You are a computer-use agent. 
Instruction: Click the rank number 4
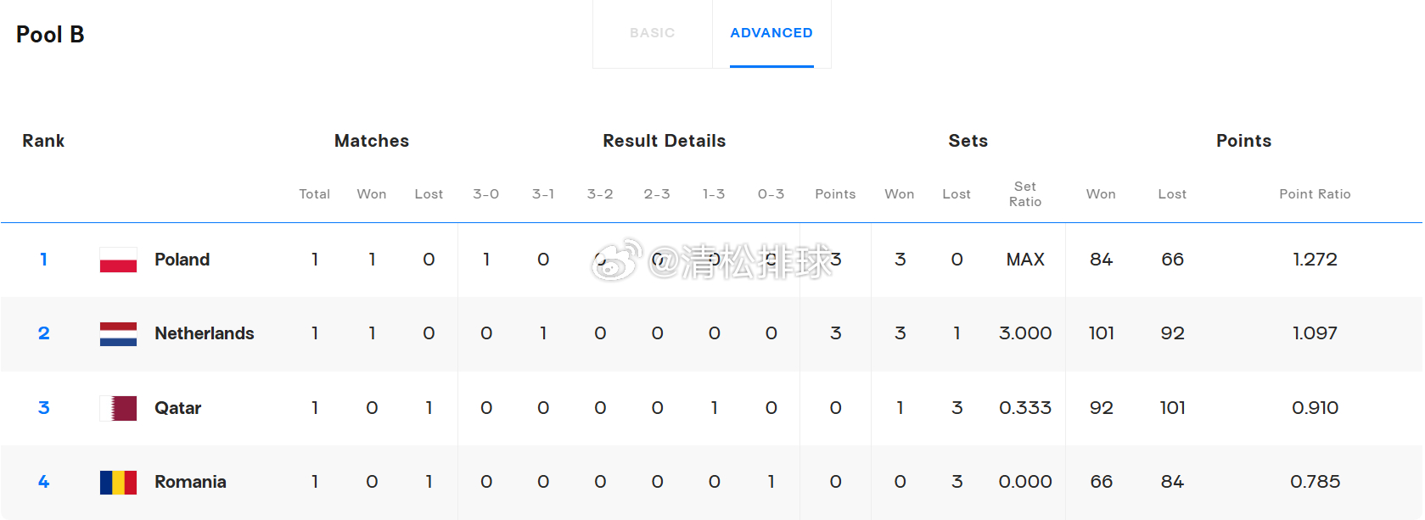click(43, 482)
